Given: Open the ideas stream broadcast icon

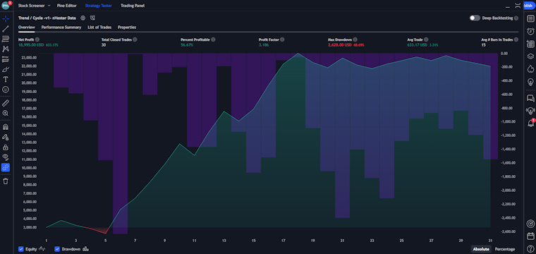Looking at the screenshot, I should coord(530,111).
